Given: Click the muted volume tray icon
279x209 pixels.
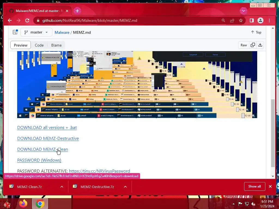Looking at the screenshot, I should (253, 204).
